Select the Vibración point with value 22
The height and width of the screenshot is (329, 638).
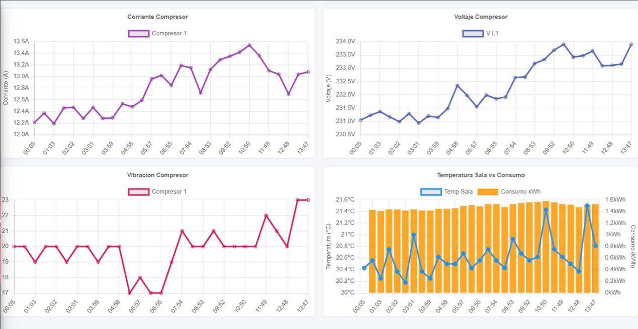click(x=266, y=216)
